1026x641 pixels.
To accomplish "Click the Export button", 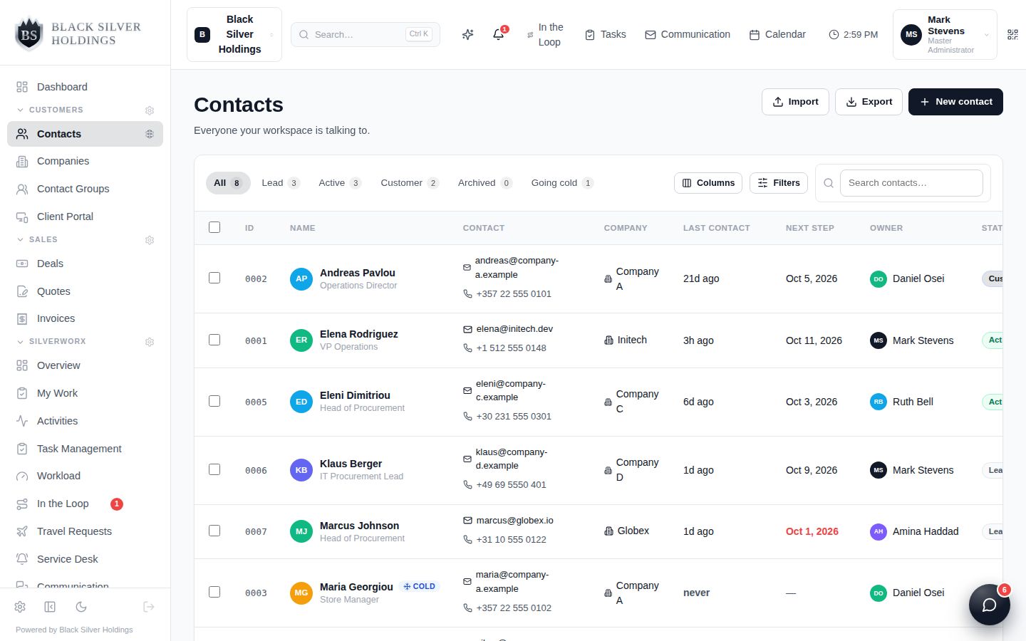I will pos(869,102).
